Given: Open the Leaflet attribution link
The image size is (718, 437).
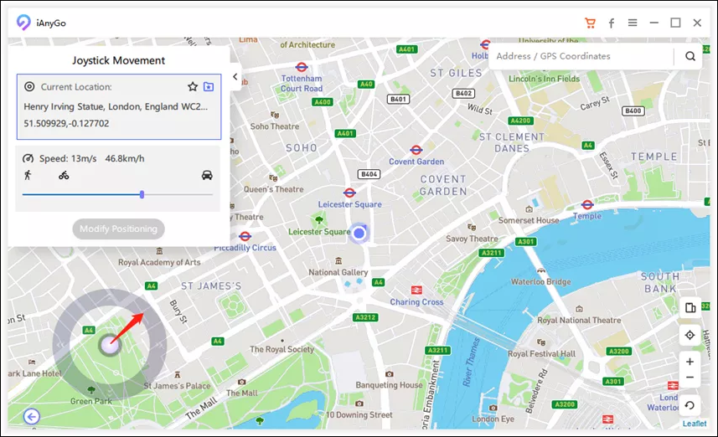Looking at the screenshot, I should coord(695,424).
